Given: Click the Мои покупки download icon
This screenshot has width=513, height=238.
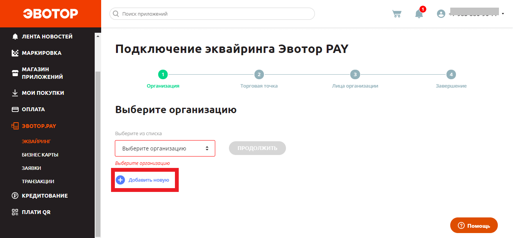Looking at the screenshot, I should click(x=15, y=93).
